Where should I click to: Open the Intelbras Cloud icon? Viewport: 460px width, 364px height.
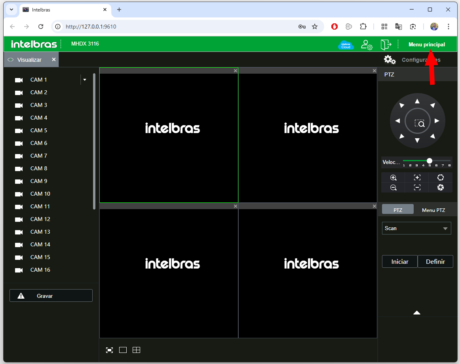(346, 45)
